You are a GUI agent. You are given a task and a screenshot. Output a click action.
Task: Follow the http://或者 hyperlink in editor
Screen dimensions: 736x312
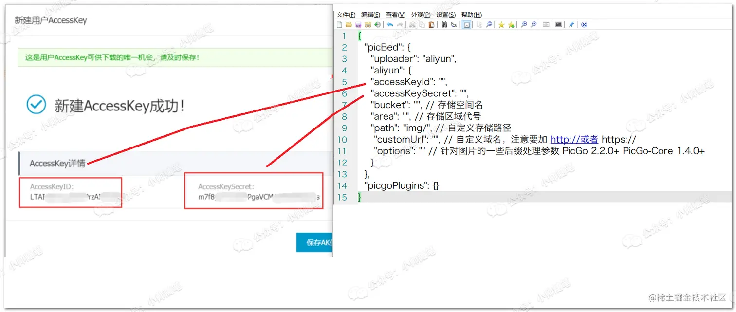click(x=574, y=139)
